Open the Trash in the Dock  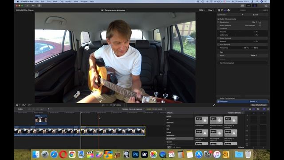pyautogui.click(x=248, y=154)
